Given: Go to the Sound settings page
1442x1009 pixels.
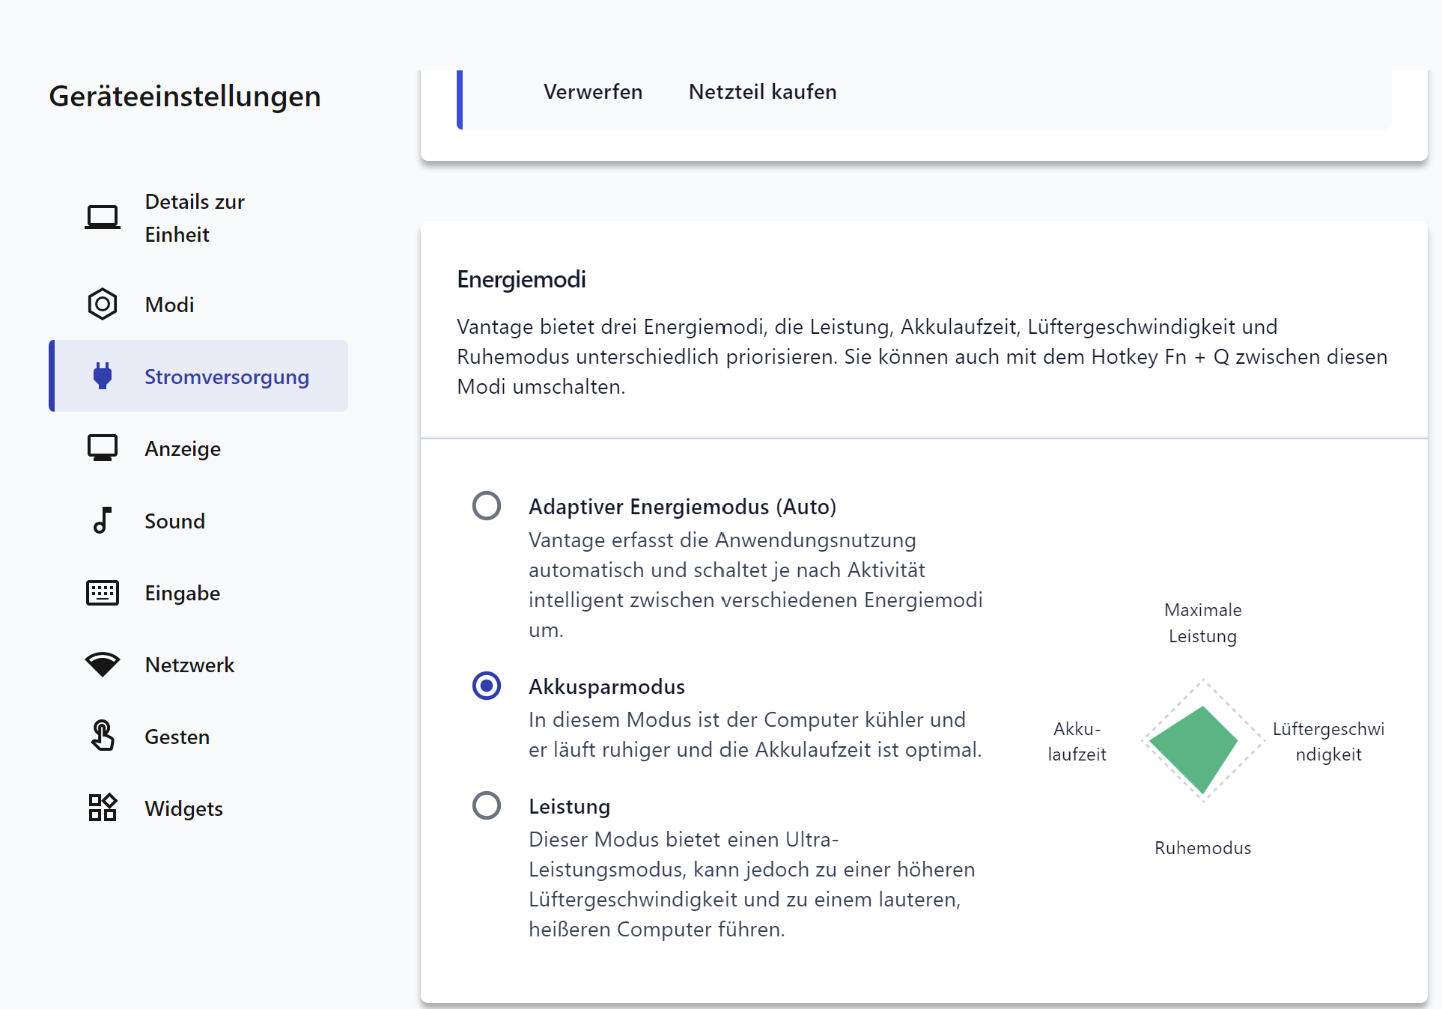Looking at the screenshot, I should coord(174,521).
